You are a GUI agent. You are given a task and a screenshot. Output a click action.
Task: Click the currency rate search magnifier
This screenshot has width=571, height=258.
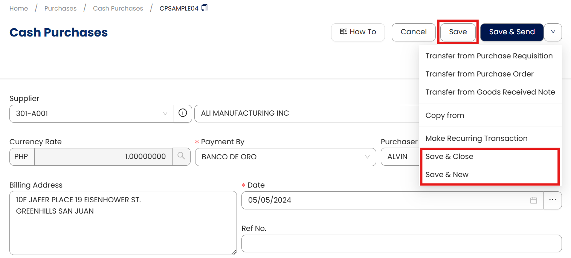(x=181, y=157)
